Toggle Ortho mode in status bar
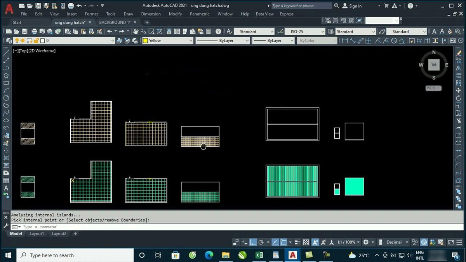The image size is (466, 262). click(x=253, y=242)
